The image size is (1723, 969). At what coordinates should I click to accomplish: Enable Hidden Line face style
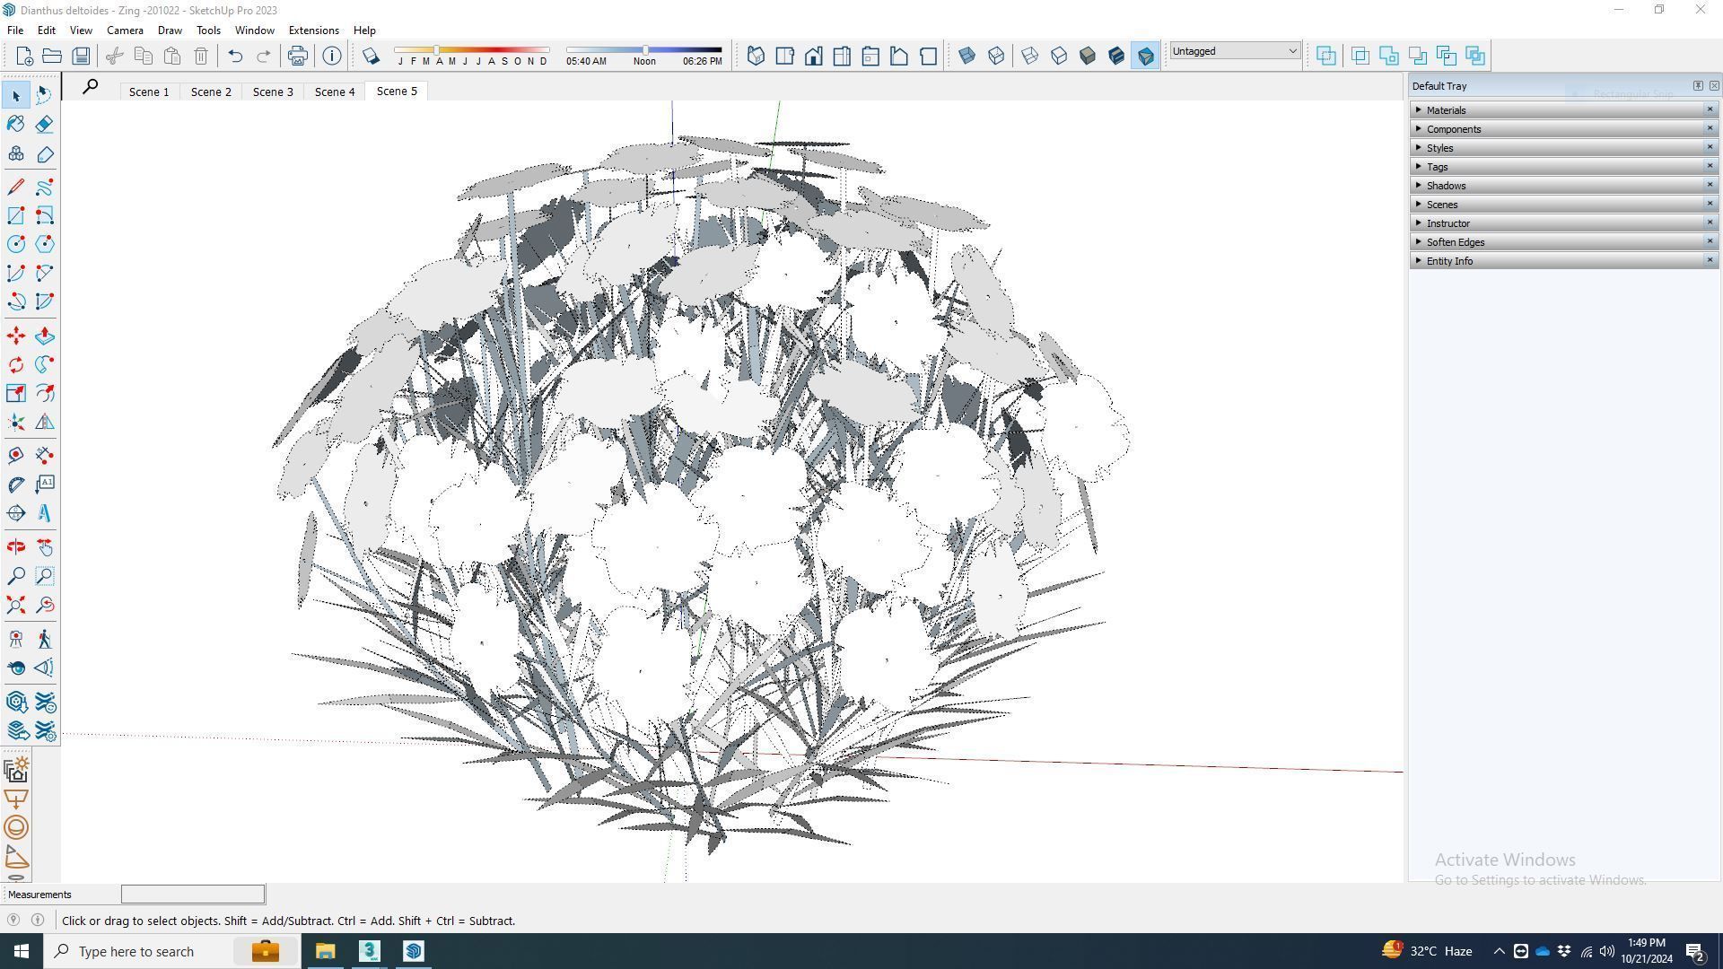[x=1059, y=56]
